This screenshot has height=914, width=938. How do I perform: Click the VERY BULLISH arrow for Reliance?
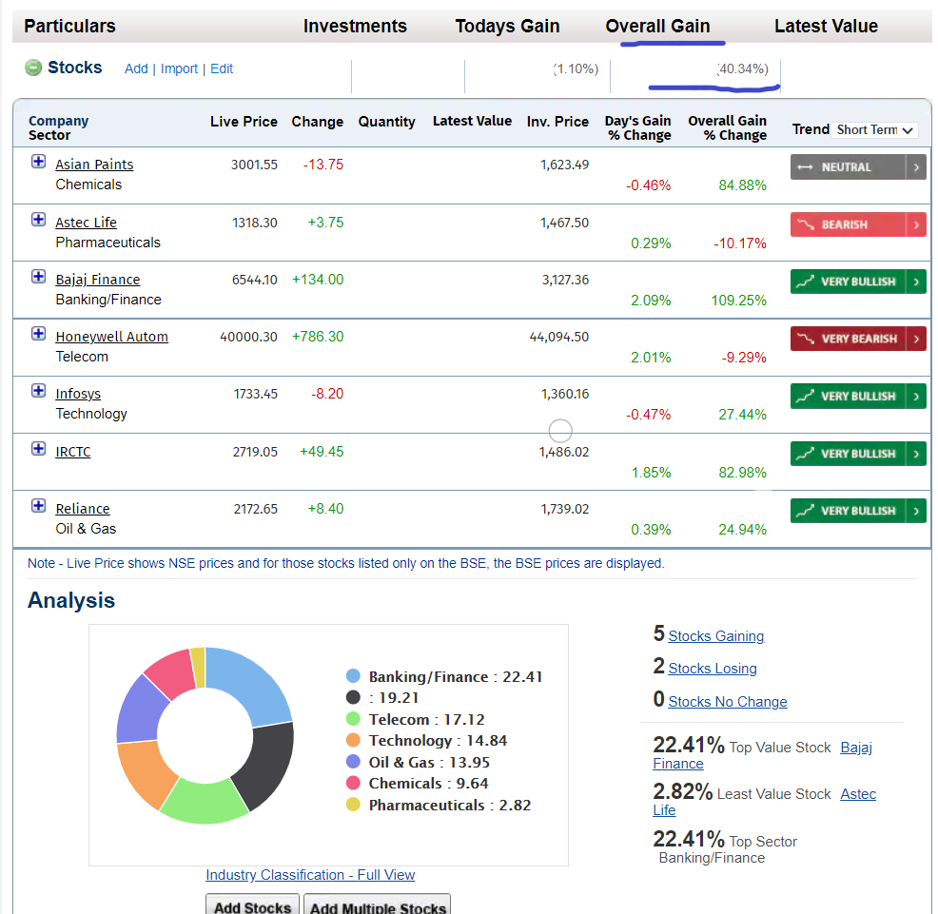916,511
